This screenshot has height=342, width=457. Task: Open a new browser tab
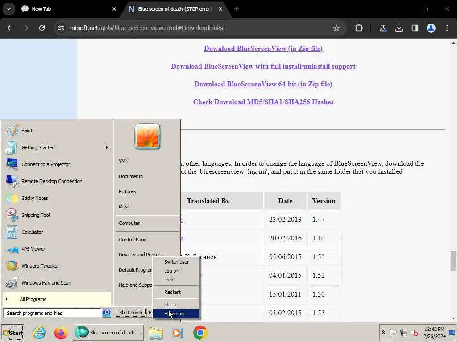point(237,9)
